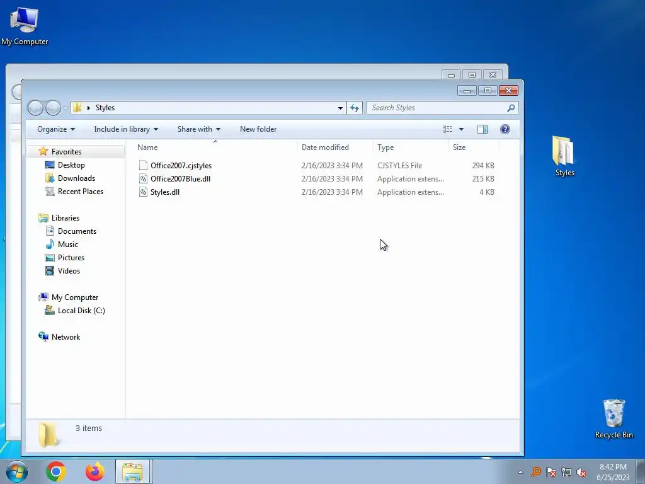
Task: Click the Office2007.cjstyles file icon
Action: click(143, 166)
